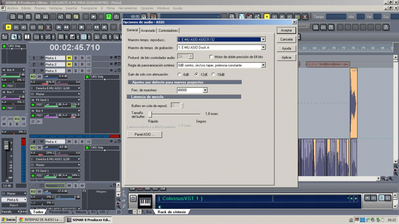Image resolution: width=399 pixels, height=224 pixels.
Task: Switch to the Avanzado tab
Action: (x=148, y=31)
